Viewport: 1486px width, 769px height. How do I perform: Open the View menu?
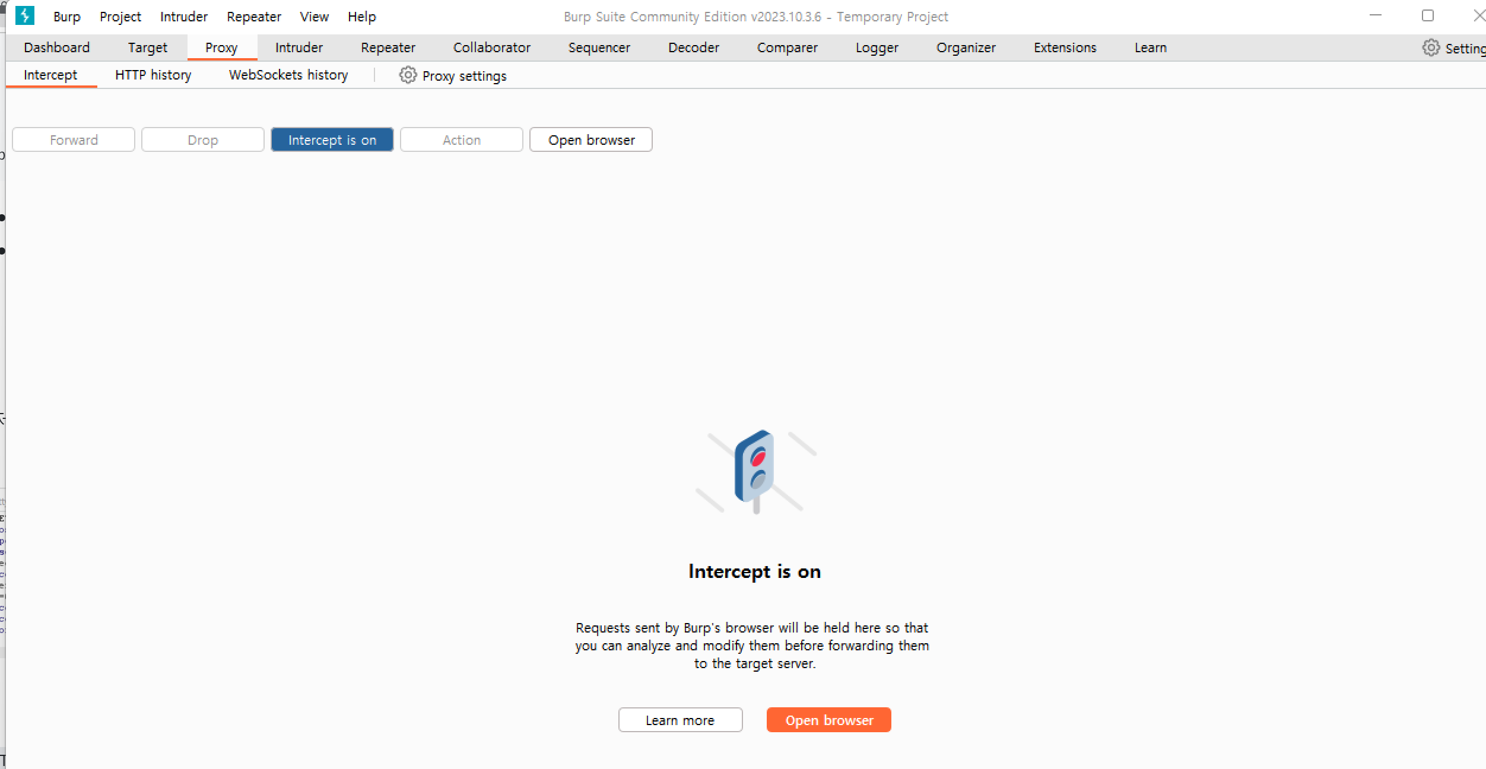[x=314, y=17]
